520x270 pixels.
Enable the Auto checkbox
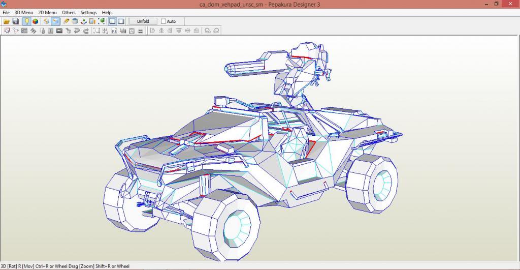click(164, 21)
